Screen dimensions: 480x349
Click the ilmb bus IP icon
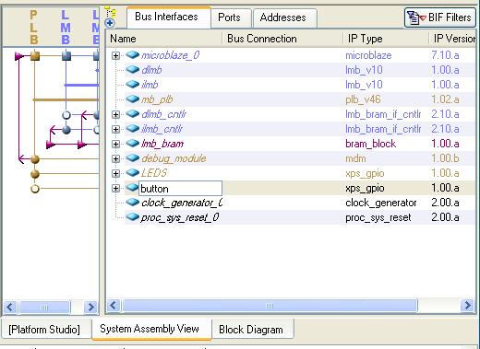pos(133,84)
